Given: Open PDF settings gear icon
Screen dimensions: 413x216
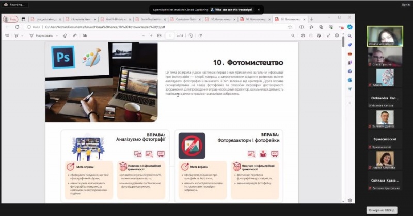Looking at the screenshot, I should tap(337, 35).
